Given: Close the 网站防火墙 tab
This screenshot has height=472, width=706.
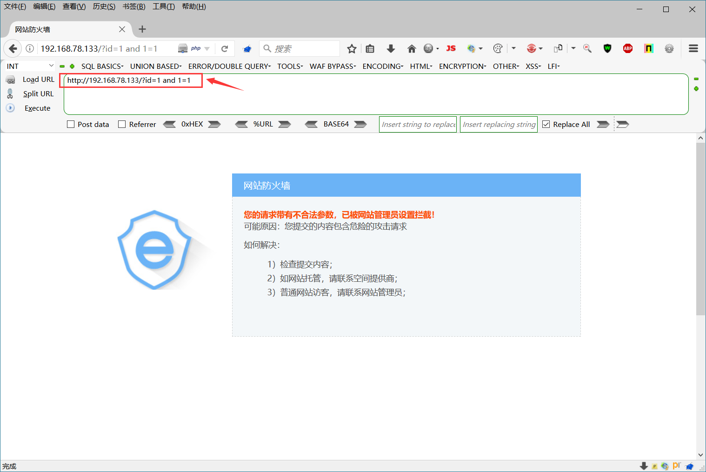Looking at the screenshot, I should click(122, 29).
